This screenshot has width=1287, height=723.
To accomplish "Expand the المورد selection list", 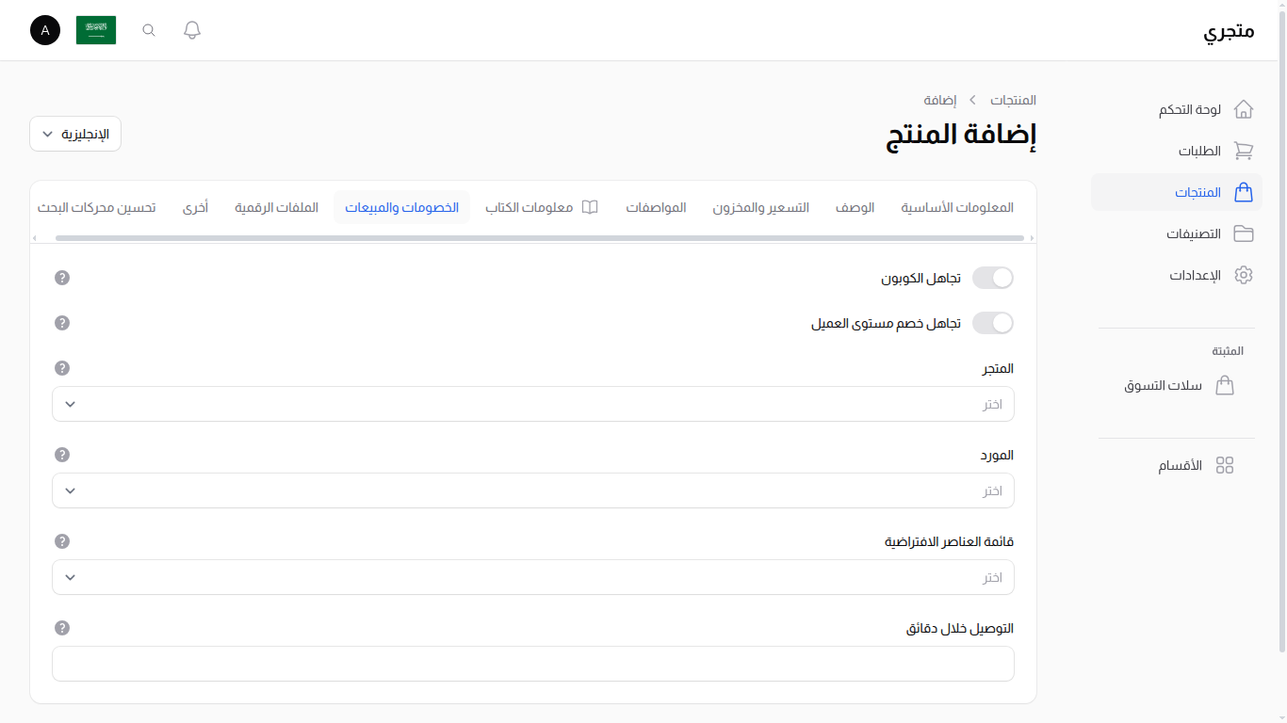I will [533, 490].
